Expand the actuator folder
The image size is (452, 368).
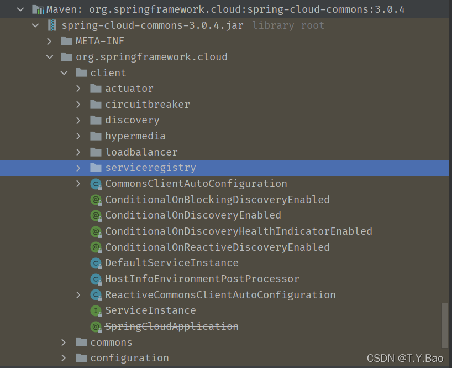[x=78, y=89]
